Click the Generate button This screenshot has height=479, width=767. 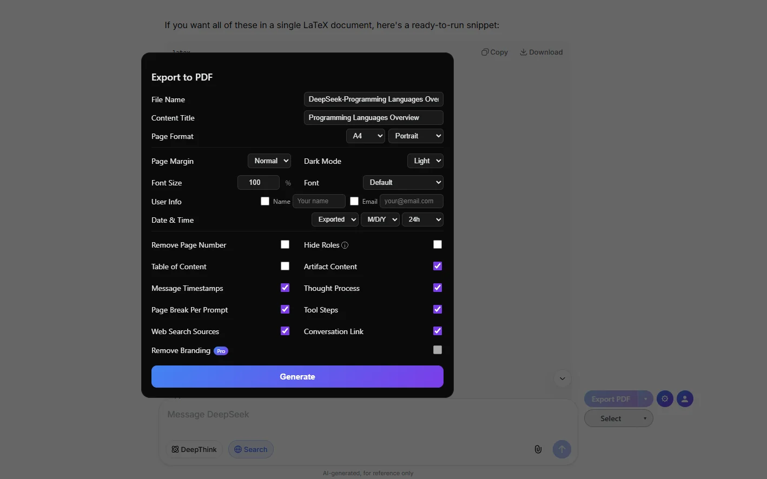click(x=297, y=376)
